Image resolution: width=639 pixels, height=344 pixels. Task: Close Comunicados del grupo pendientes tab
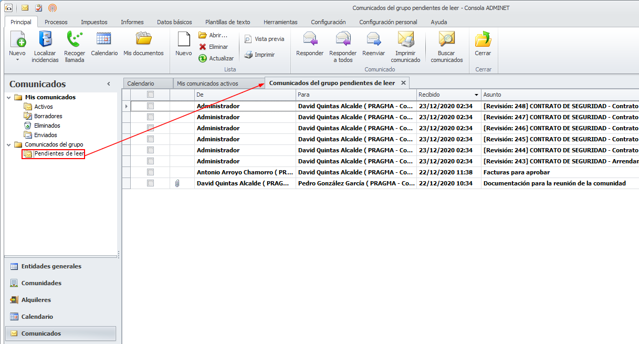pyautogui.click(x=403, y=83)
